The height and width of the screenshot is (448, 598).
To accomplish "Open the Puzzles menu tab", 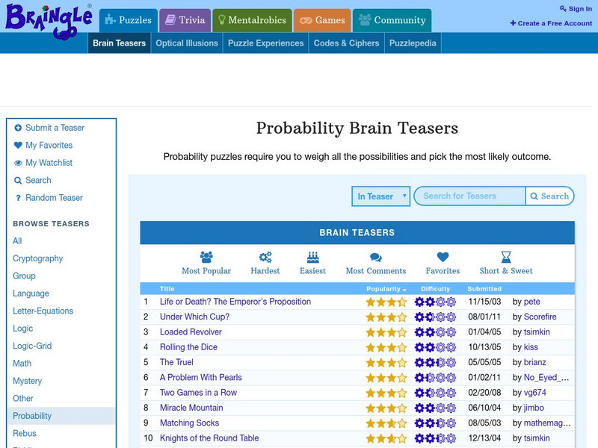I will tap(127, 20).
